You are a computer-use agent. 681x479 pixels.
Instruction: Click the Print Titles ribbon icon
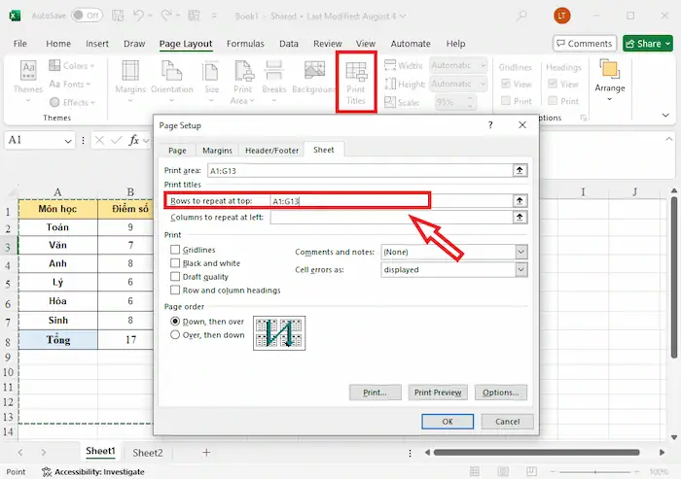tap(356, 80)
